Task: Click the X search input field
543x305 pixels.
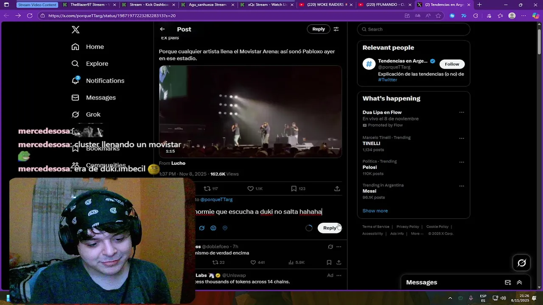Action: [x=414, y=29]
